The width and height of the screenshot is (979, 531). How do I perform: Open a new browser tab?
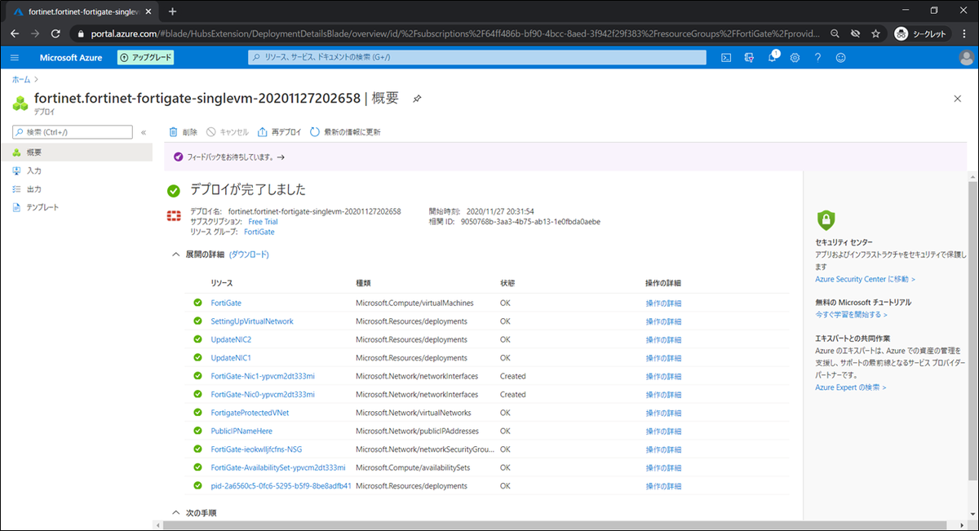(172, 11)
